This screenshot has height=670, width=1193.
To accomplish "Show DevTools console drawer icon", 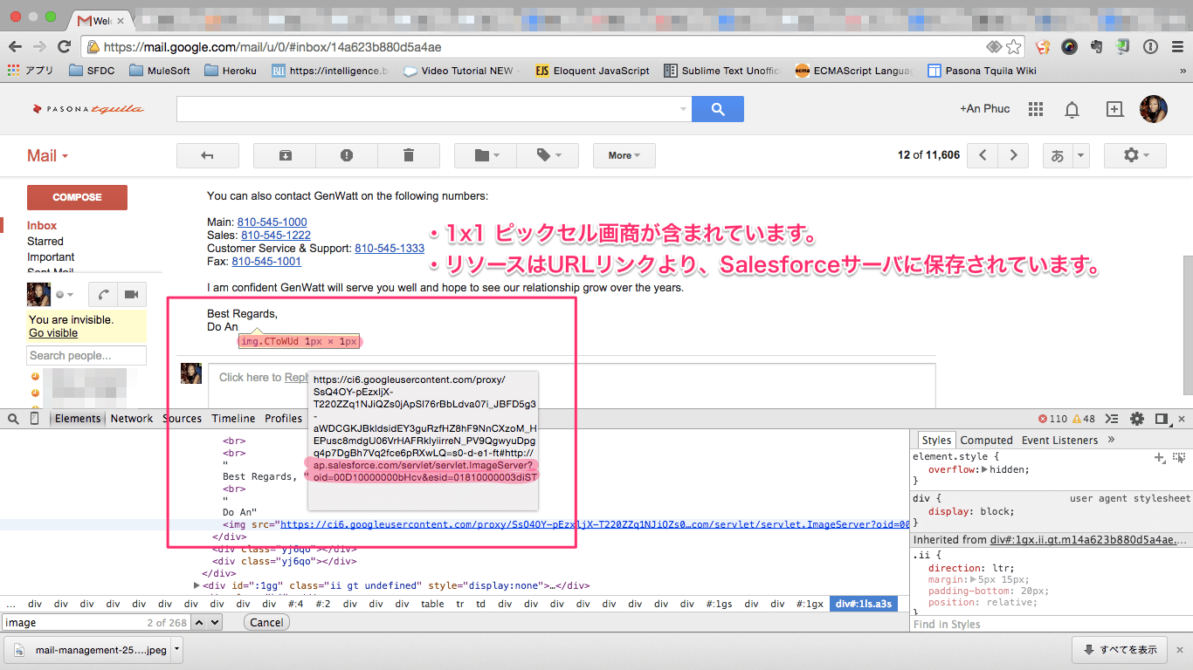I will (x=1114, y=419).
